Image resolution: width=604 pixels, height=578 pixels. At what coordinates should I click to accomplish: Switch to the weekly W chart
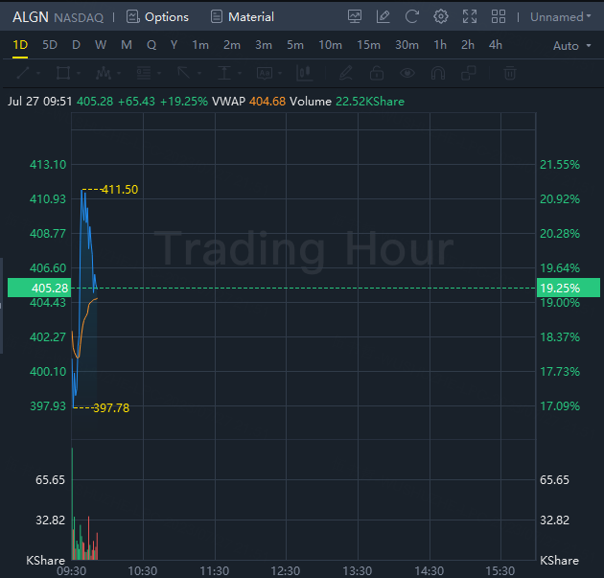tap(101, 45)
